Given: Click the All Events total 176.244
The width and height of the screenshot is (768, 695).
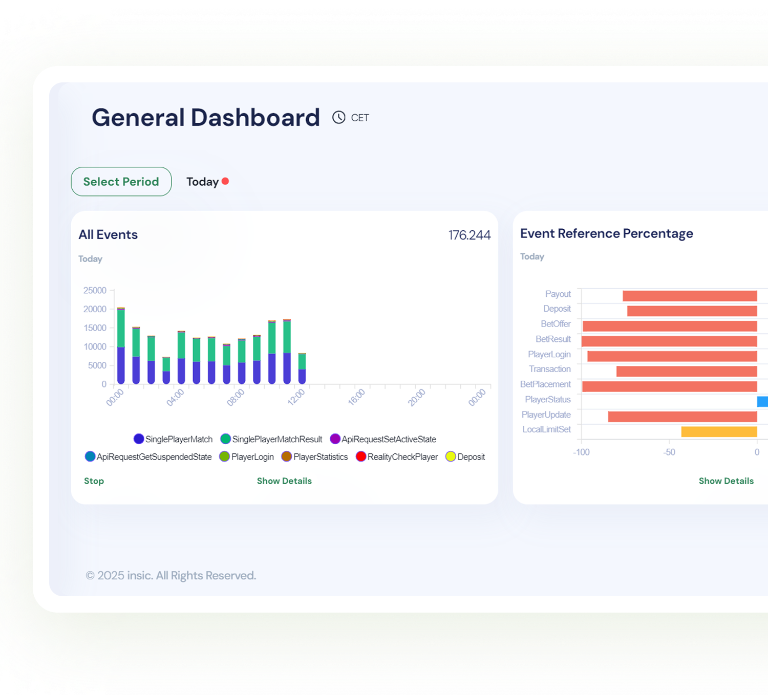Looking at the screenshot, I should tap(469, 235).
